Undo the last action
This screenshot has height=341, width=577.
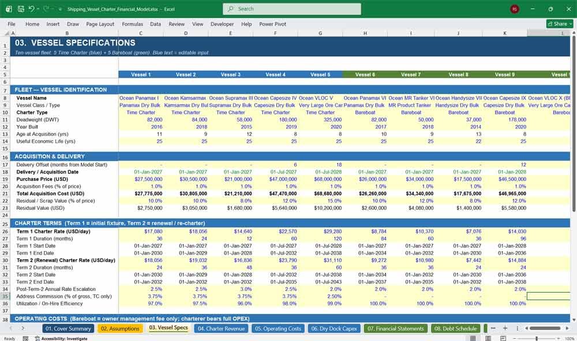[x=31, y=9]
